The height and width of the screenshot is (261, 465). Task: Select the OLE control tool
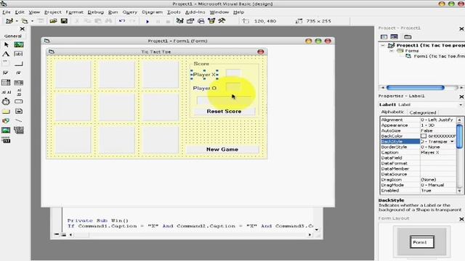point(6,140)
